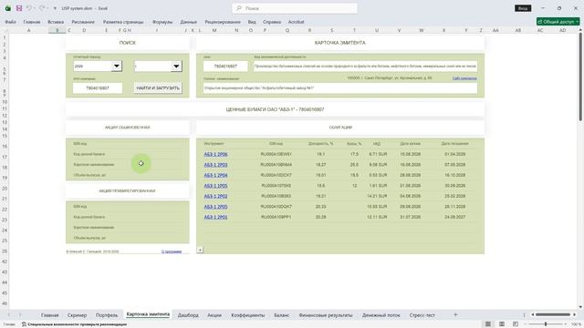Switch to the Дашборд sheet tab

coord(188,315)
